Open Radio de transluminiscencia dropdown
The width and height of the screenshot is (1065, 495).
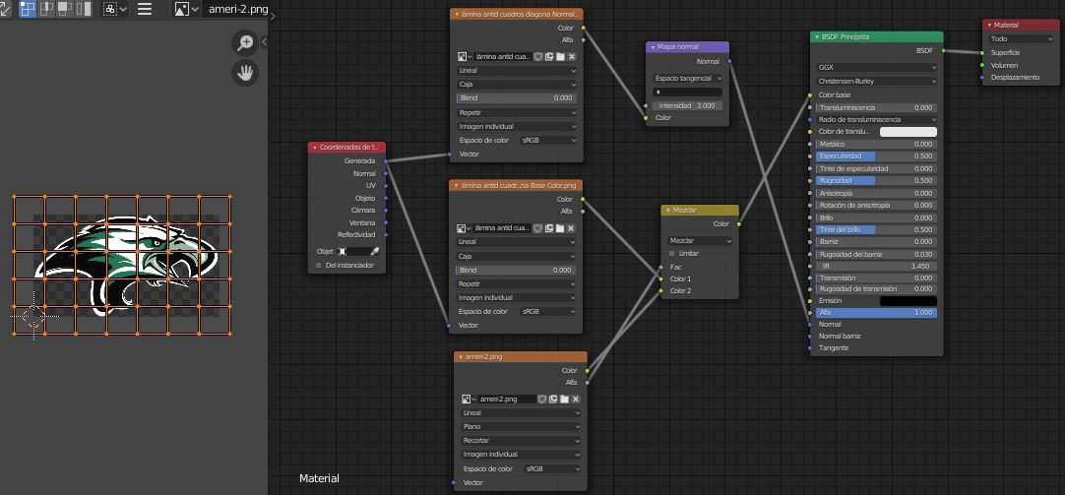(876, 119)
